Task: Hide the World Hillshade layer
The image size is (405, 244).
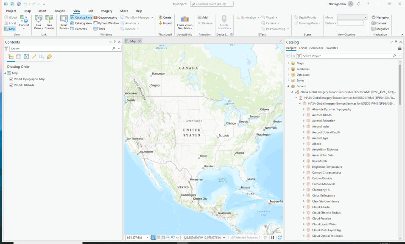Action: (x=11, y=85)
